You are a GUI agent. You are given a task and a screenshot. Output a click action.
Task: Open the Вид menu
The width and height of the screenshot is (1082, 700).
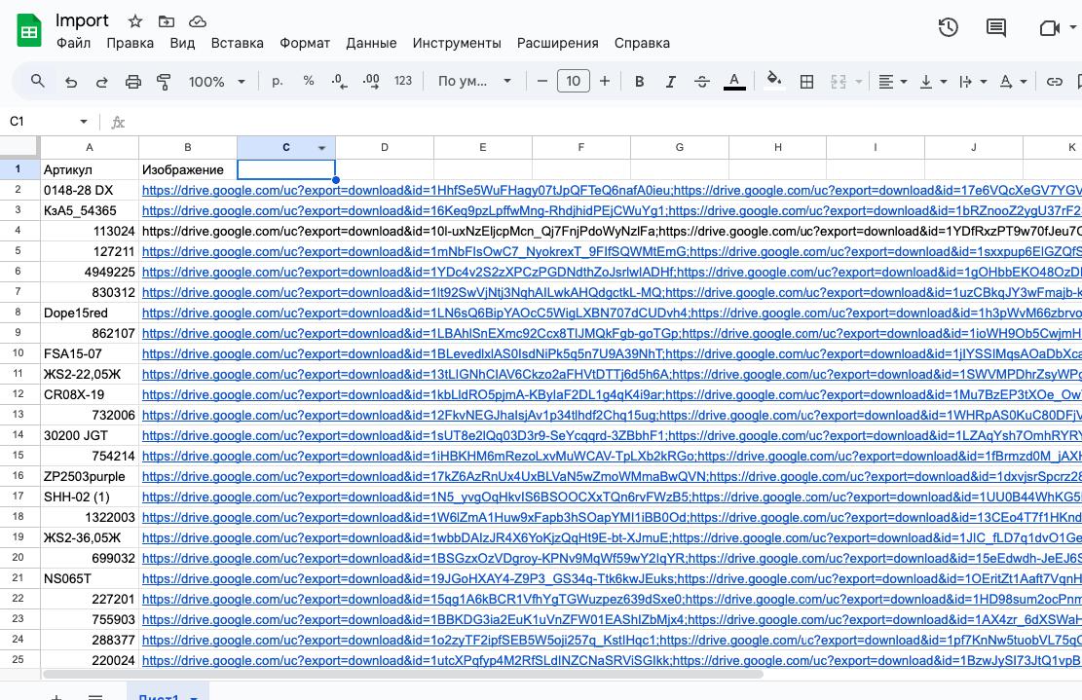[x=182, y=43]
